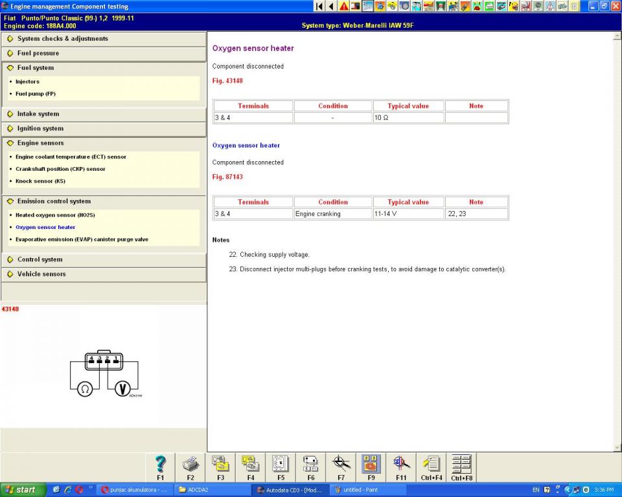Click Autodata CD3 taskbar button
Viewport: 622px width, 497px height.
point(290,490)
